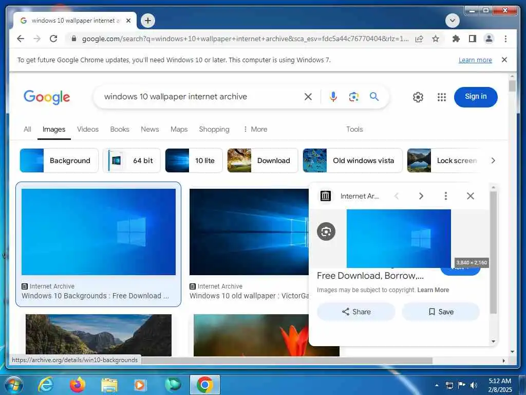Click Internet Archive icon in preview panel header
Viewport: 526px width, 395px height.
point(325,196)
